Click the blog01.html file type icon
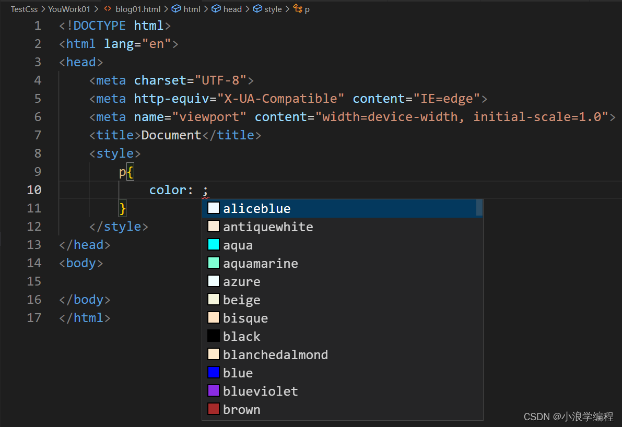622x427 pixels. [108, 9]
